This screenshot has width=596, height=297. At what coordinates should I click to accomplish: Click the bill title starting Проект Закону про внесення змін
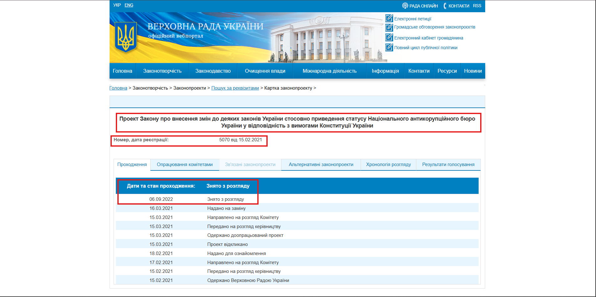coord(297,122)
